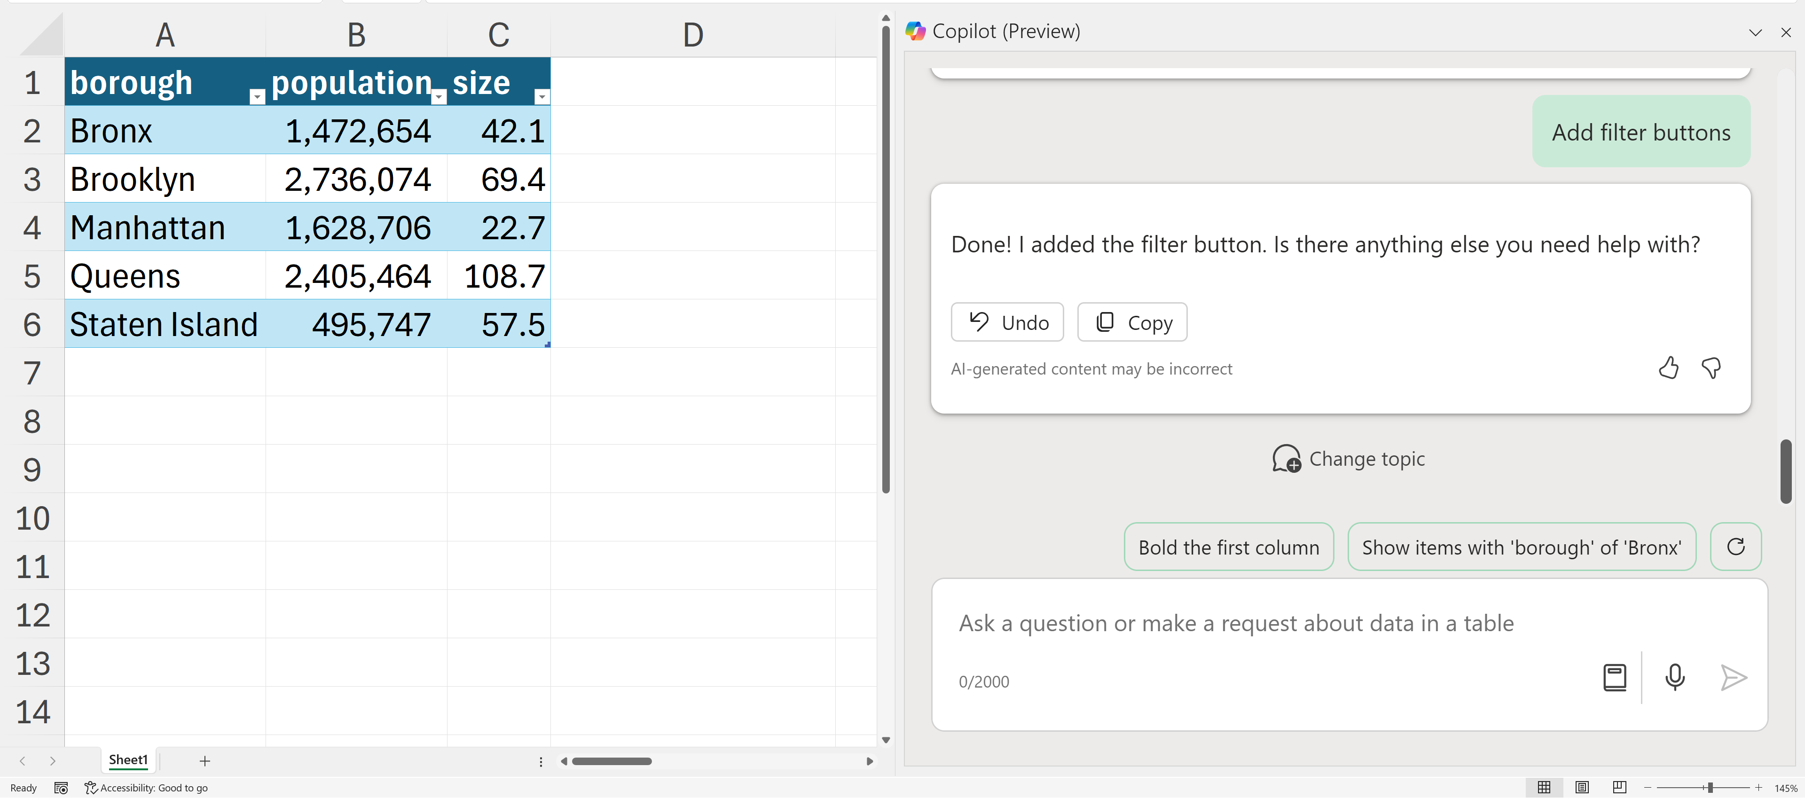Activate the microphone dictation icon
This screenshot has width=1805, height=798.
[x=1675, y=678]
